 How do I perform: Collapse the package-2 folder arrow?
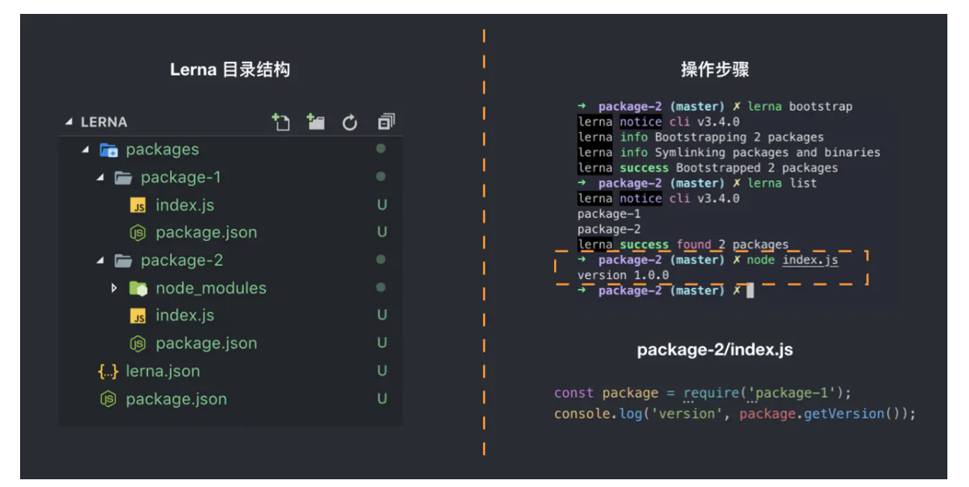point(100,261)
